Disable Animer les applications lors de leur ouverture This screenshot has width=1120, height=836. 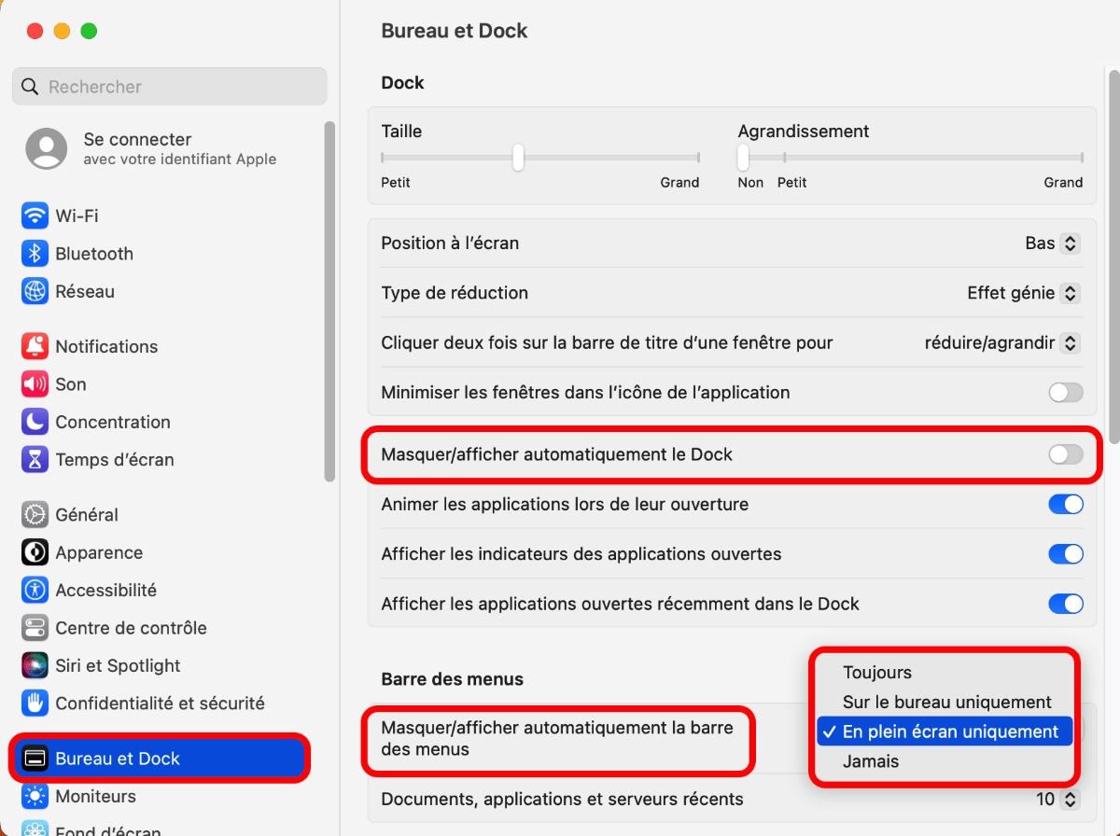(1065, 504)
